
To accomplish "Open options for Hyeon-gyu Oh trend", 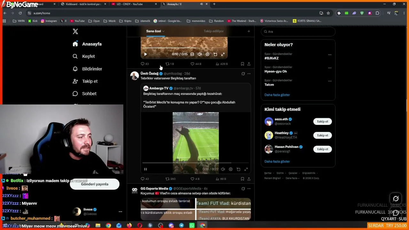I will 330,68.
